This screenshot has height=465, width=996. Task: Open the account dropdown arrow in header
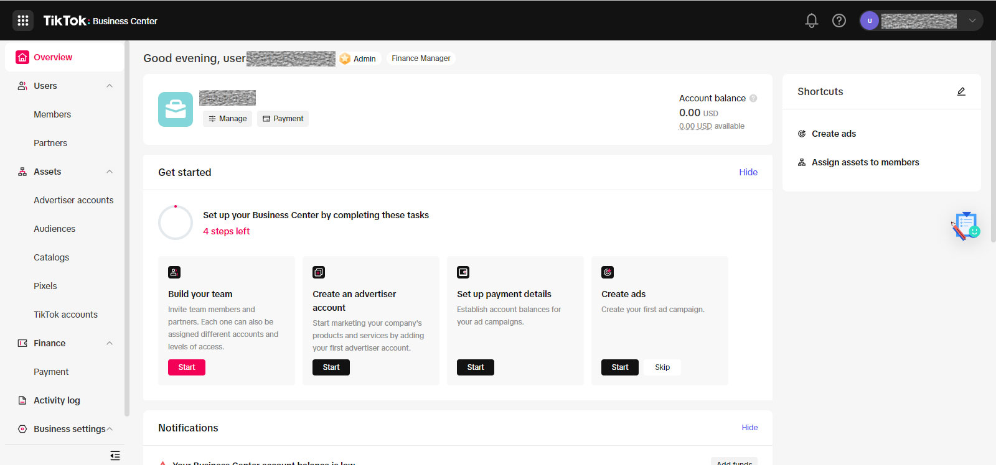click(972, 21)
